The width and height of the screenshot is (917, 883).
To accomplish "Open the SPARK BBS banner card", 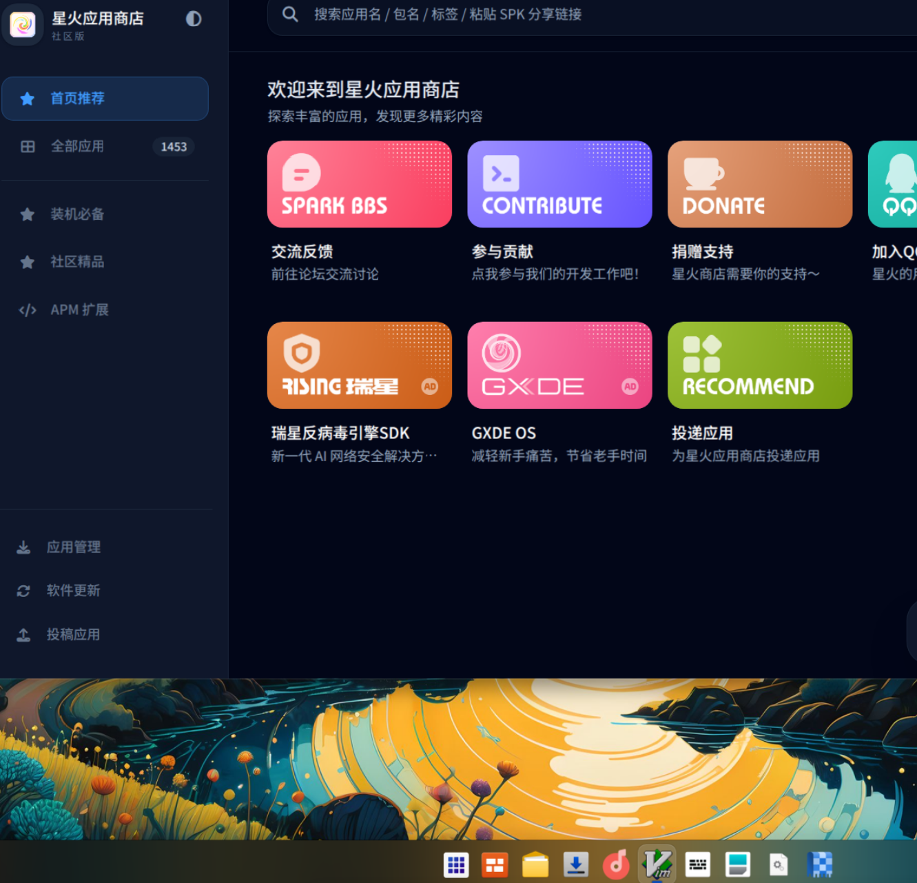I will (360, 184).
